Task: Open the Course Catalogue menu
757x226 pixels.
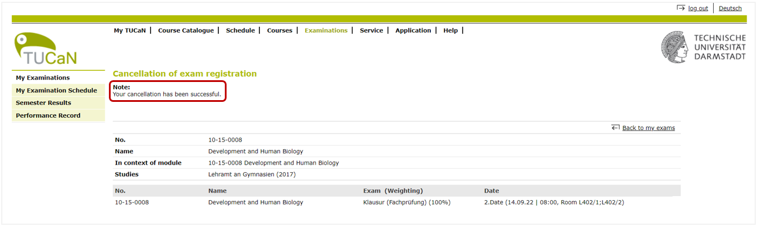Action: click(x=186, y=30)
